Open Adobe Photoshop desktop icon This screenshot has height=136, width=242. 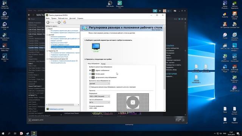point(225,5)
